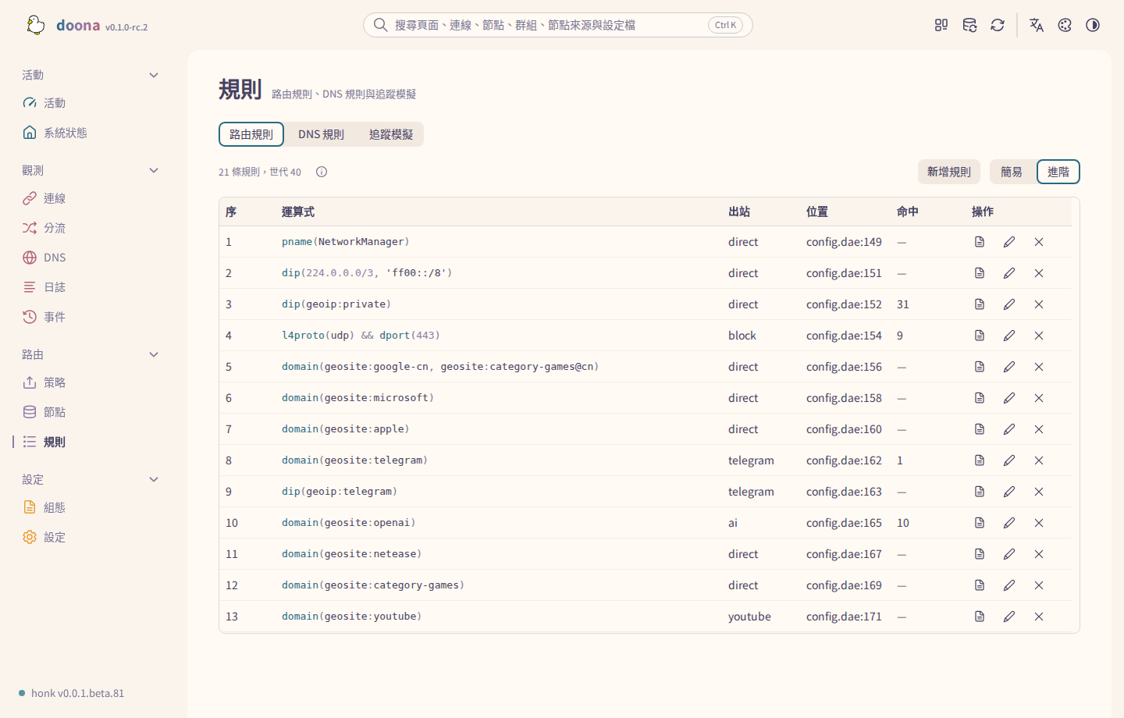View the source of the domain(geosite:netease) rule
This screenshot has width=1124, height=718.
pyautogui.click(x=980, y=554)
